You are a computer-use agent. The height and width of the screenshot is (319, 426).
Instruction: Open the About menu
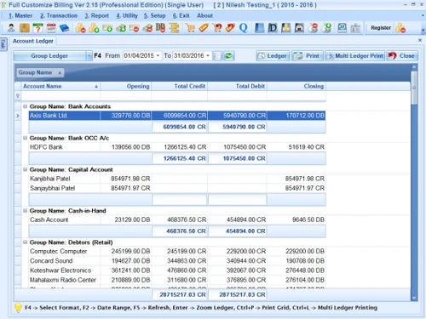204,15
